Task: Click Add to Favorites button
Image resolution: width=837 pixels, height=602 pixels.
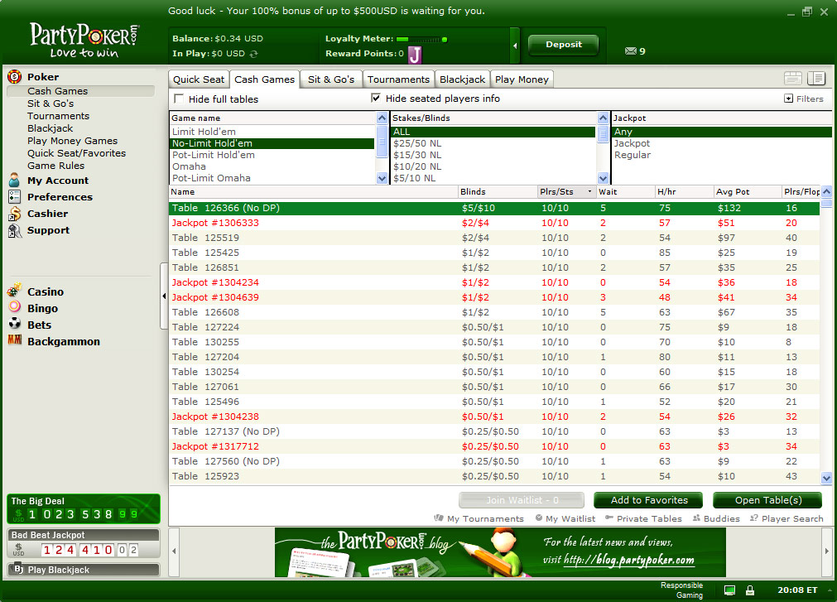Action: [648, 500]
